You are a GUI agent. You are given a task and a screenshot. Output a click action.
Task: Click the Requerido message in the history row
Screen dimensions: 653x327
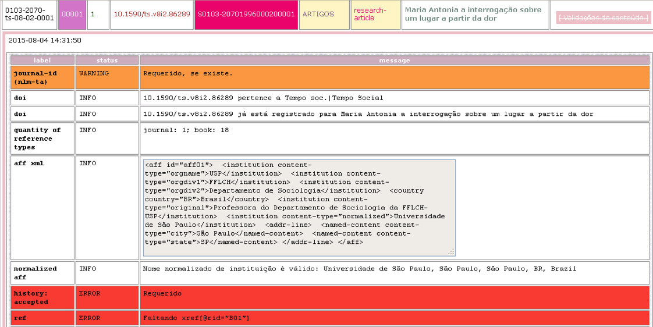click(x=395, y=297)
